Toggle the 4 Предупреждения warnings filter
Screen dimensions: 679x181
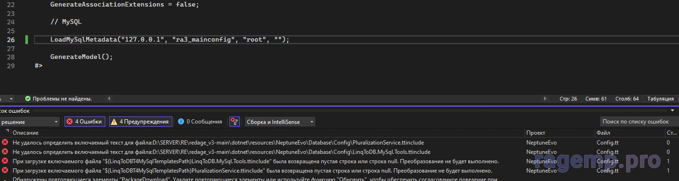[x=140, y=122]
